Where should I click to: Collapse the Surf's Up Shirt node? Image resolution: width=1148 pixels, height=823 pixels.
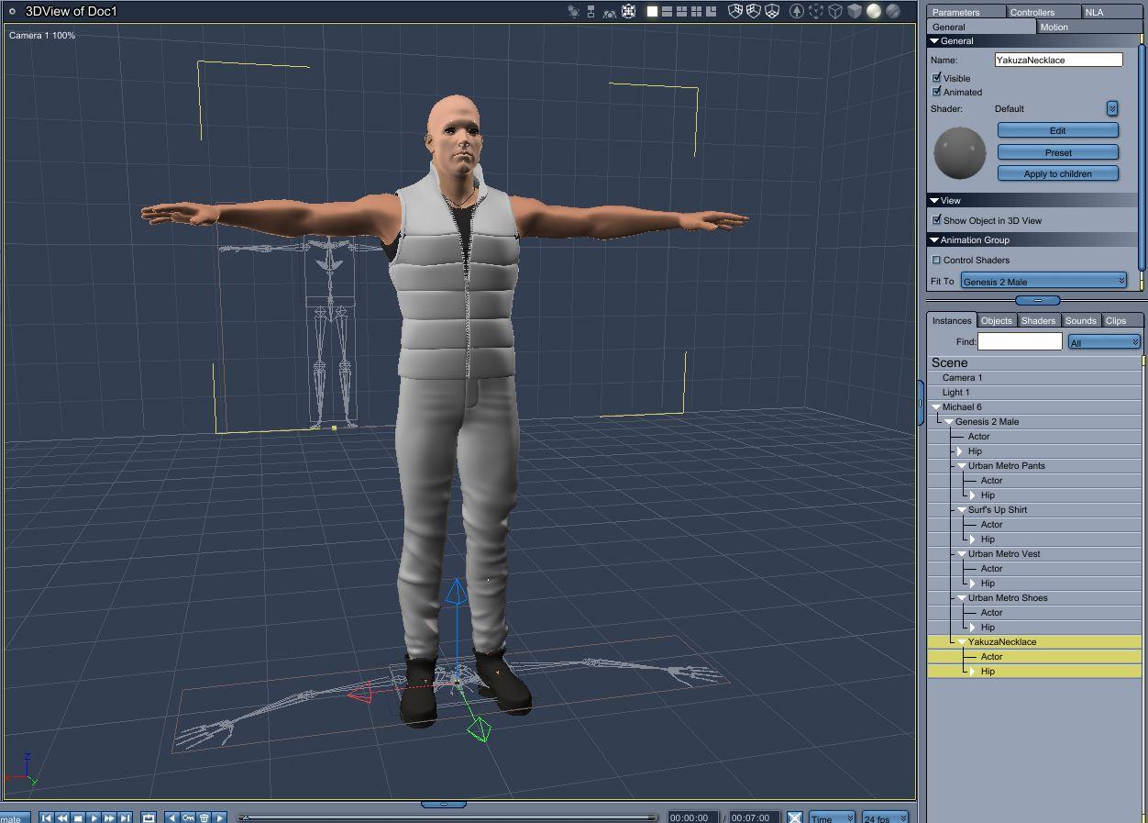[x=962, y=510]
